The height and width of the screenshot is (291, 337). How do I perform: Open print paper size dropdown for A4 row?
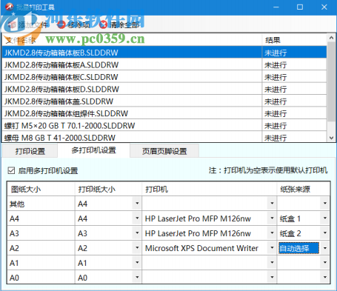[x=137, y=218]
